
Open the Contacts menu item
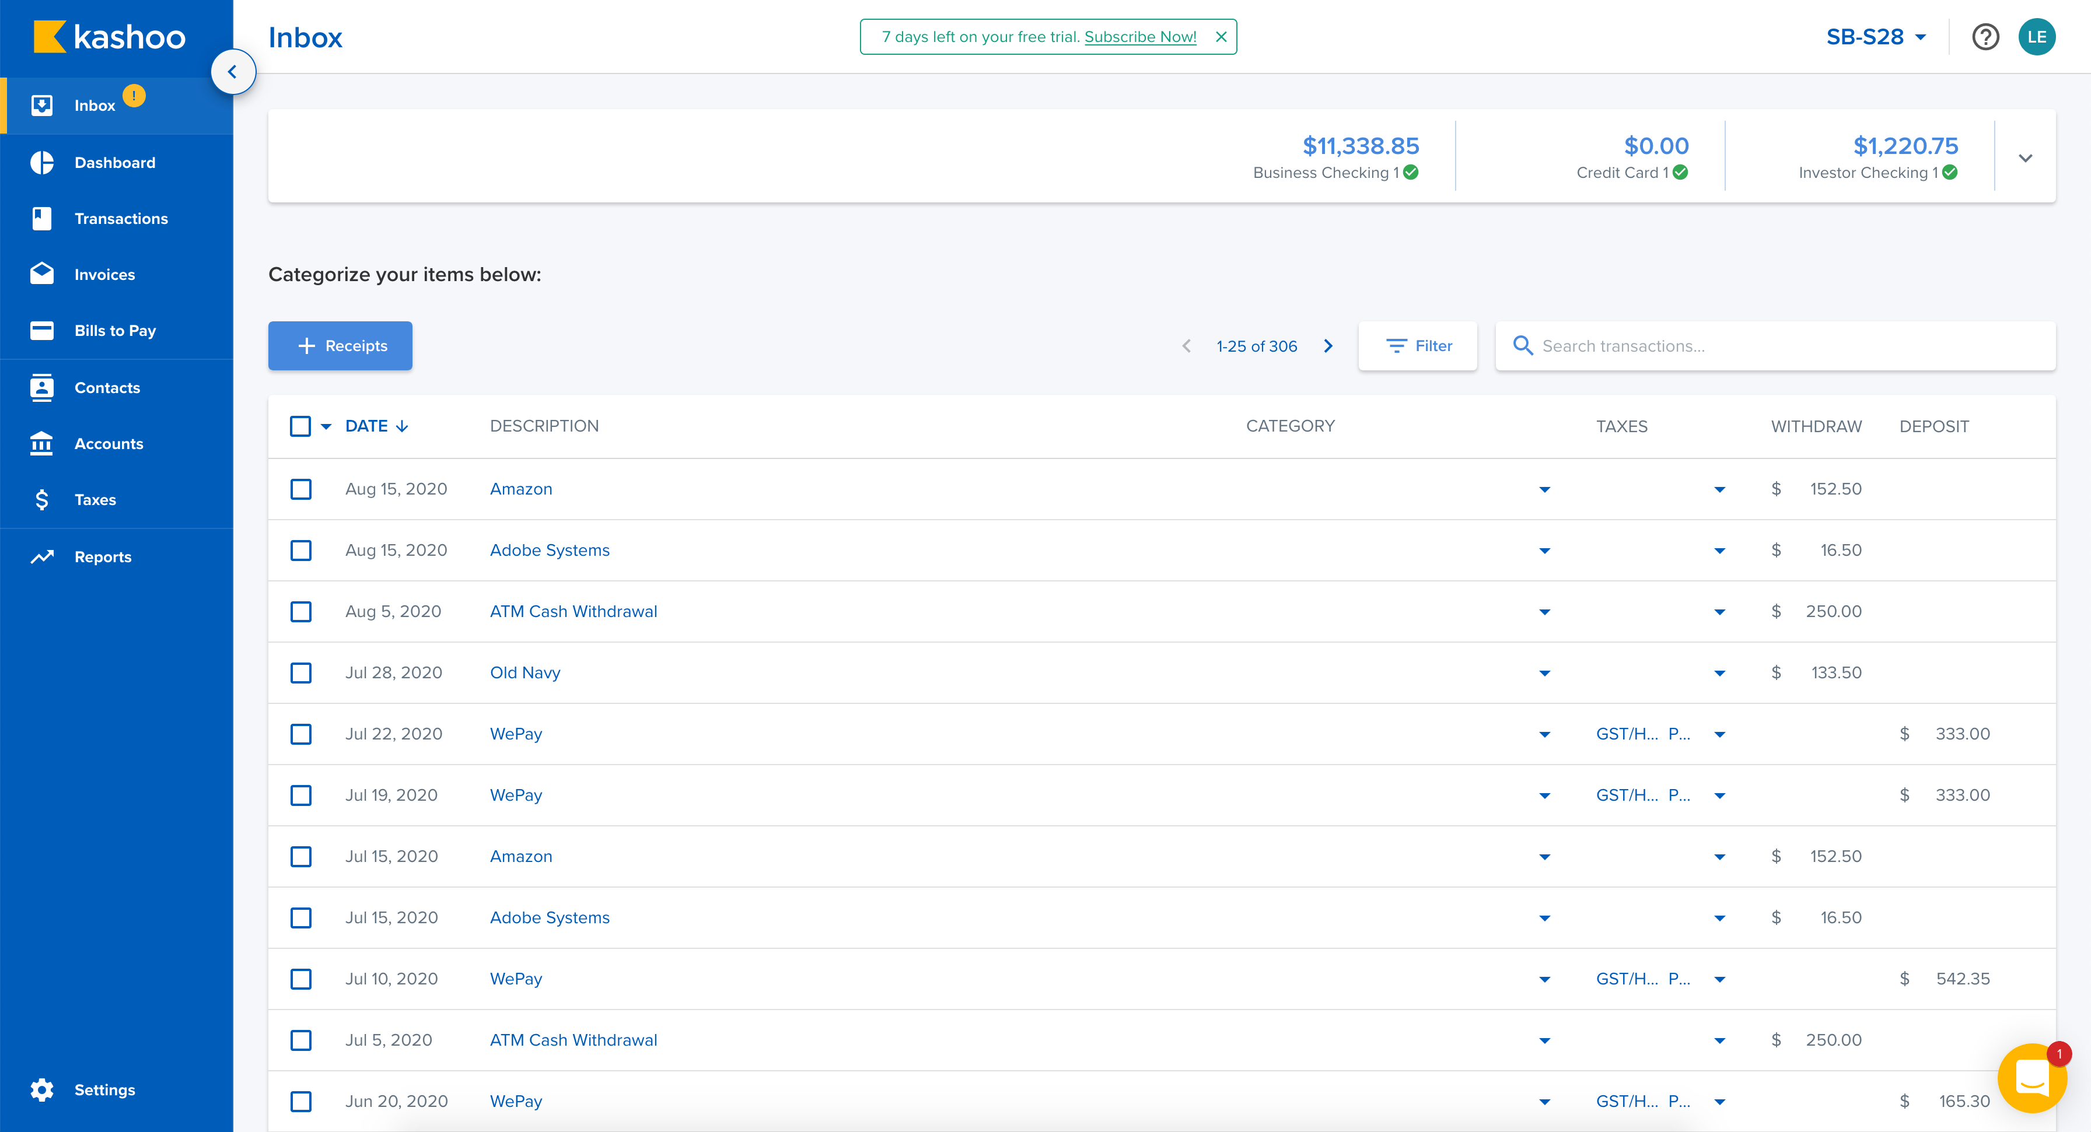coord(117,387)
